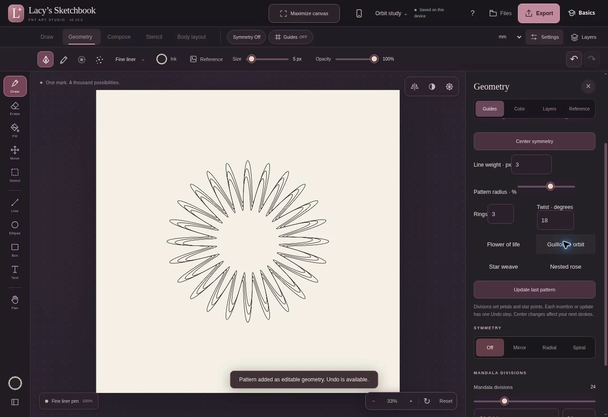The image size is (608, 417).
Task: Click the Mandala divisions slider handle
Action: [505, 401]
